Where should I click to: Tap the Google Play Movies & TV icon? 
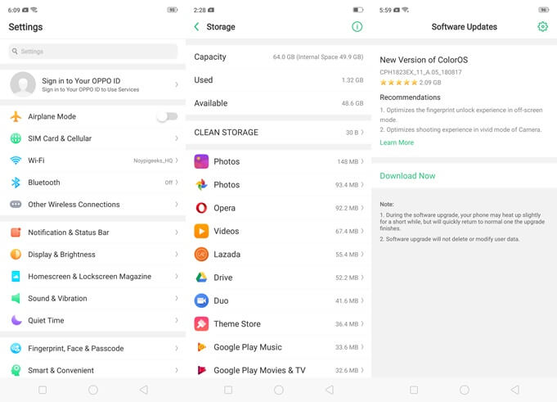(201, 370)
